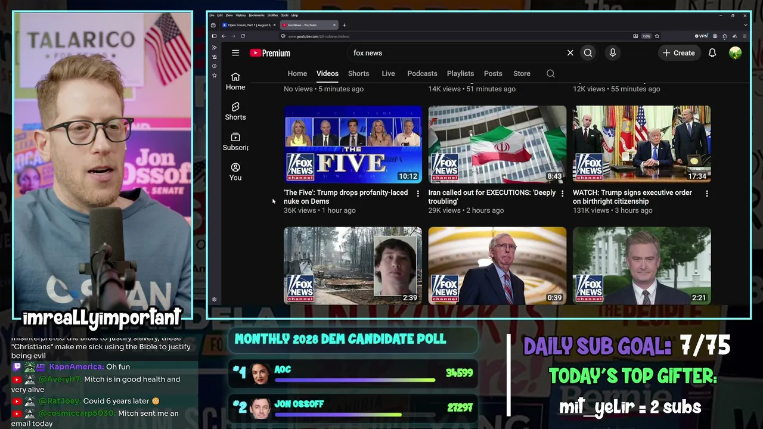This screenshot has height=429, width=763.
Task: Open the browser File menu
Action: click(212, 15)
